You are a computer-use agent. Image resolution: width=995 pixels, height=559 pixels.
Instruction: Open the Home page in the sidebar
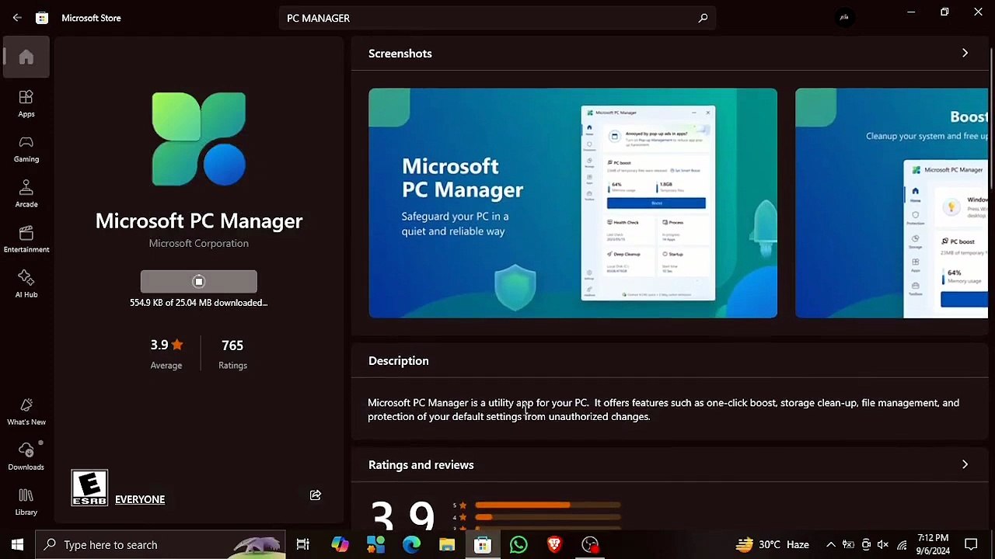click(x=26, y=57)
